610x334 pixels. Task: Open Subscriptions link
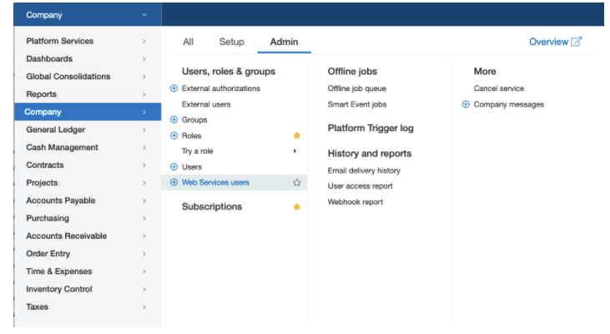point(212,207)
